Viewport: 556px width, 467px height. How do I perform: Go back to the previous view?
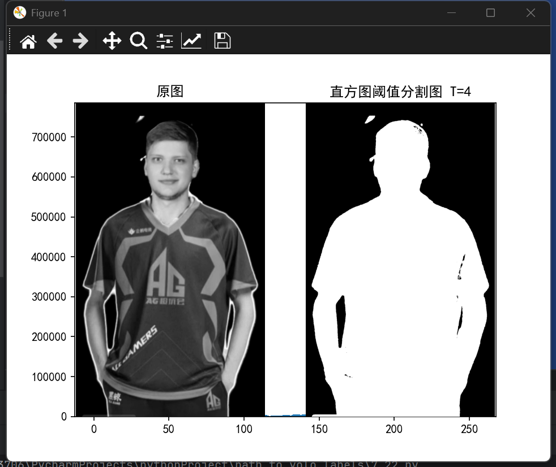tap(54, 40)
